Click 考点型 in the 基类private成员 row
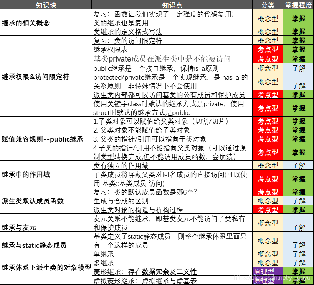This screenshot has height=285, width=314. coord(268,58)
